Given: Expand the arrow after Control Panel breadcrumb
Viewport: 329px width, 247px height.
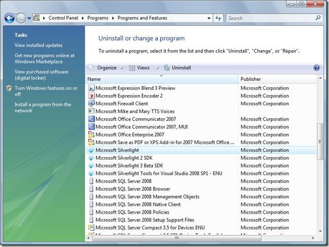Looking at the screenshot, I should 83,18.
